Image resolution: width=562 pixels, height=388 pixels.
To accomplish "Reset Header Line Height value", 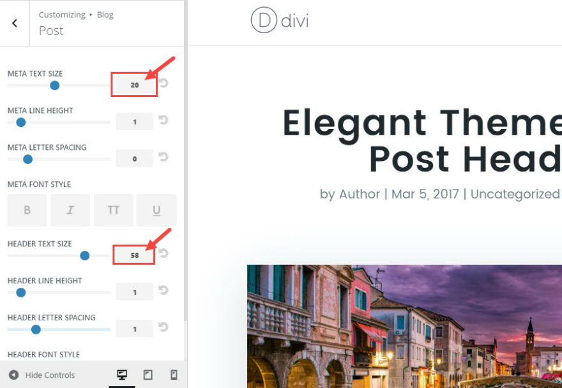I will click(x=163, y=290).
